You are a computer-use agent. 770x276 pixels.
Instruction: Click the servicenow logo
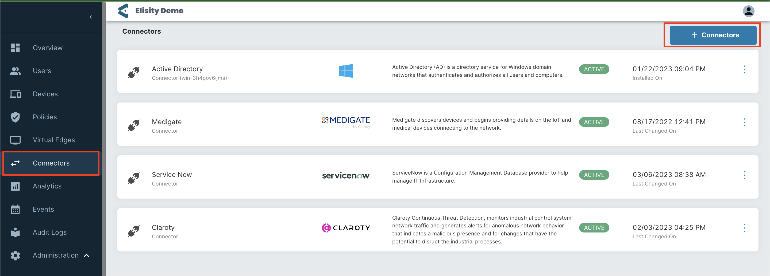coord(346,175)
